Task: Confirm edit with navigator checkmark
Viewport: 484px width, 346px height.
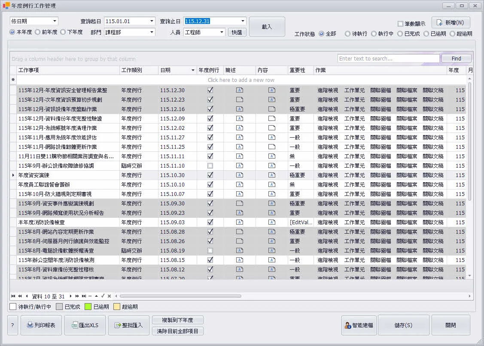Action: coord(103,296)
